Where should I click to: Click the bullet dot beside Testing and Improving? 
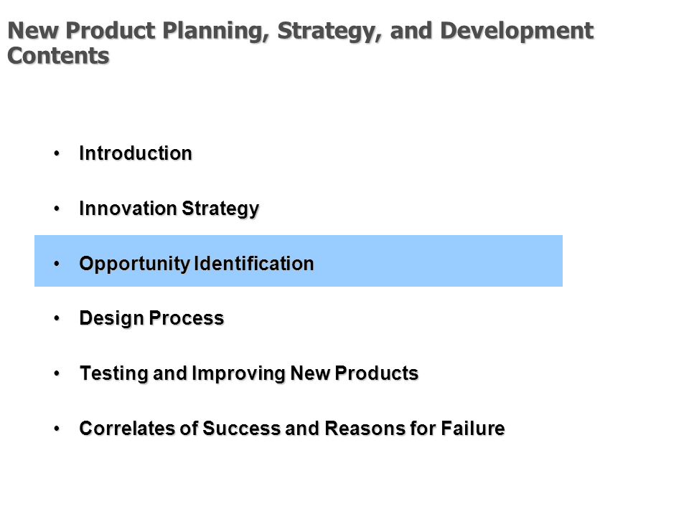57,373
